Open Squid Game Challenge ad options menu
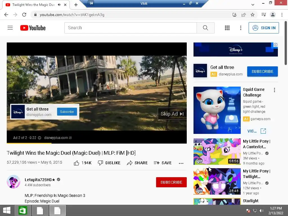288x216 pixels. tap(274, 90)
